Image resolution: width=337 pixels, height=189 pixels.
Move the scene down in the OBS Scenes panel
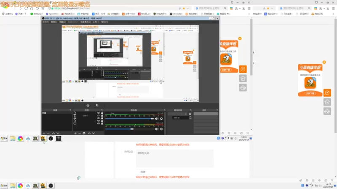58,133
